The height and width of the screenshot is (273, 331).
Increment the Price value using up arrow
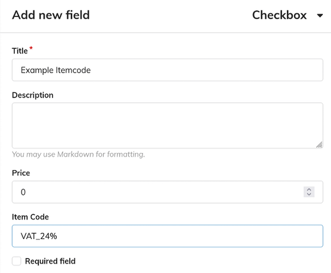coord(309,189)
